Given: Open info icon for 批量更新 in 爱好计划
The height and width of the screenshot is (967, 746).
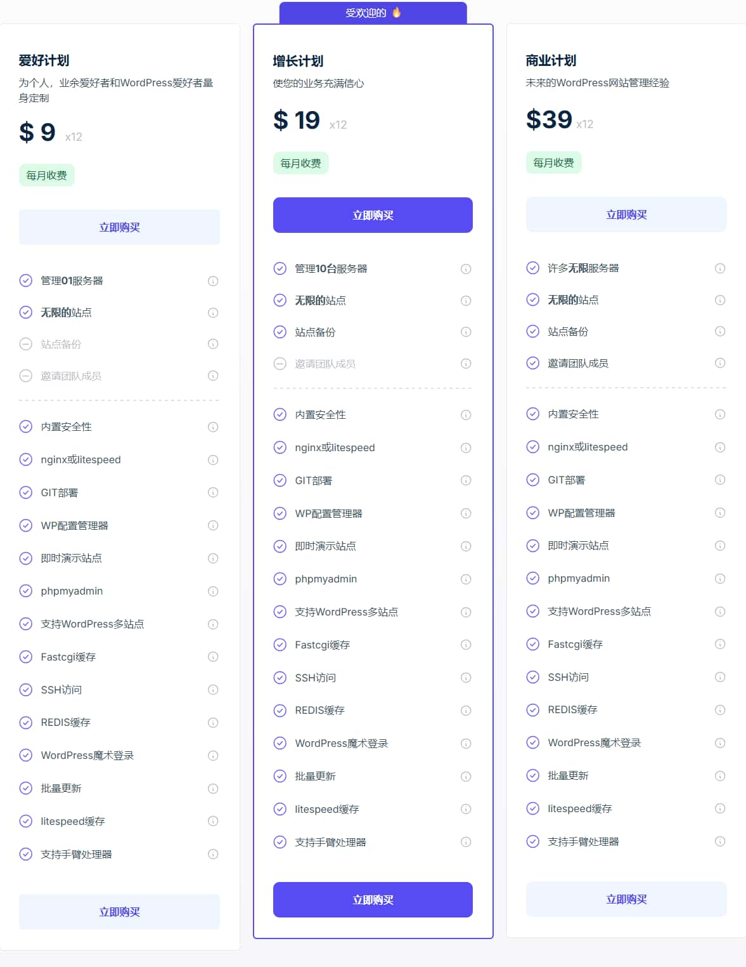Looking at the screenshot, I should point(213,789).
